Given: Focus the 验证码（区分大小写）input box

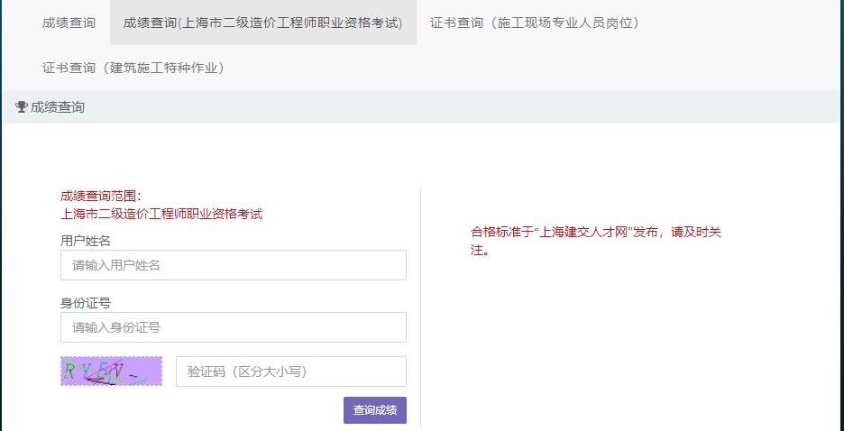Looking at the screenshot, I should (x=290, y=371).
